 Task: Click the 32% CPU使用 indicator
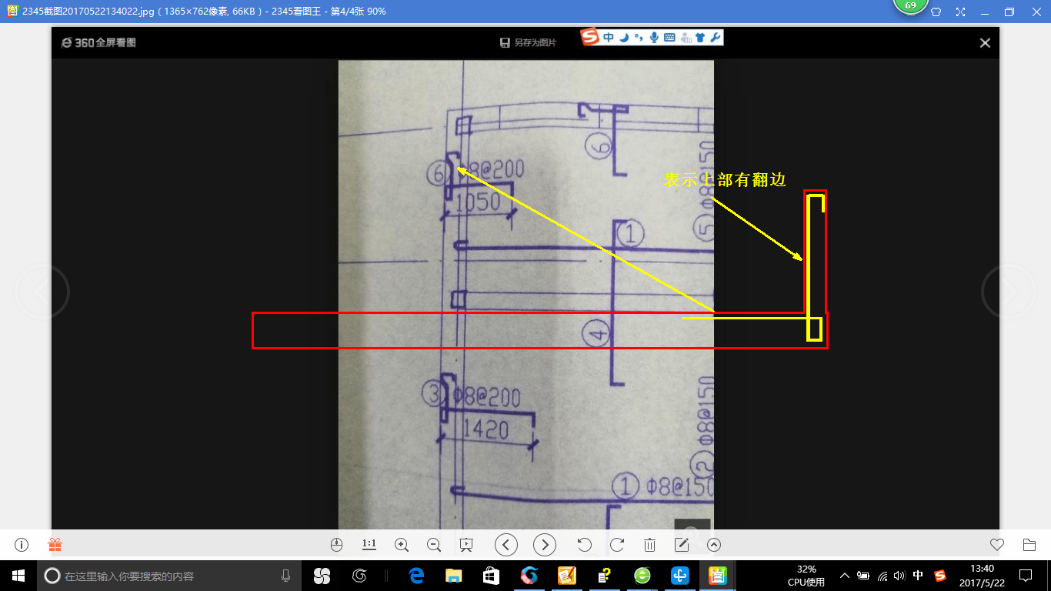(806, 576)
